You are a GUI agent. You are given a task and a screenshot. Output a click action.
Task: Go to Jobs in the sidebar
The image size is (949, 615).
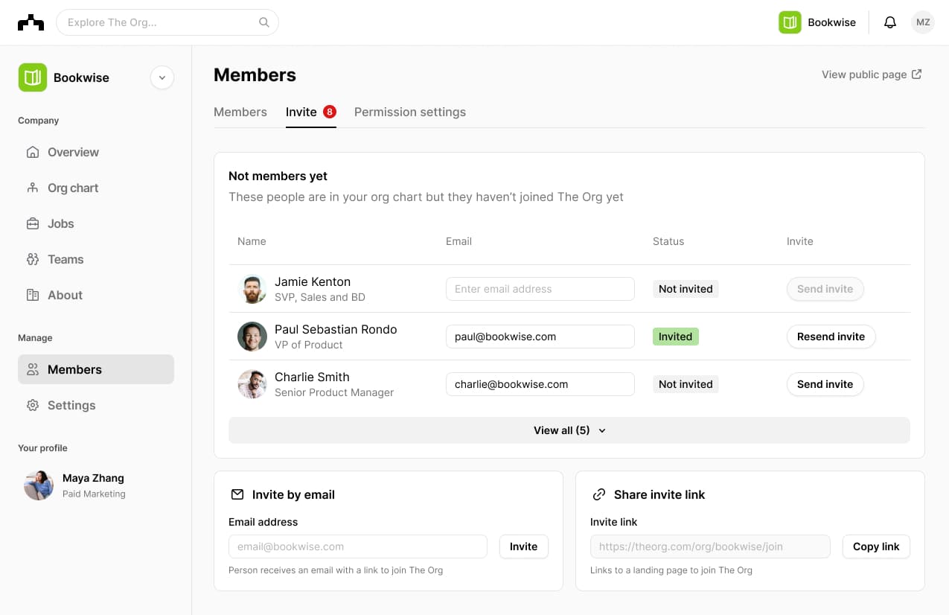coord(60,223)
